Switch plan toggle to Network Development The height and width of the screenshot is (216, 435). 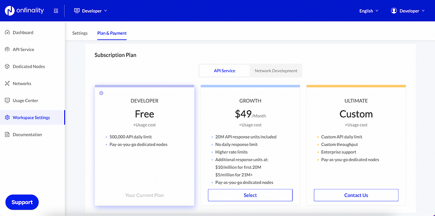(276, 71)
